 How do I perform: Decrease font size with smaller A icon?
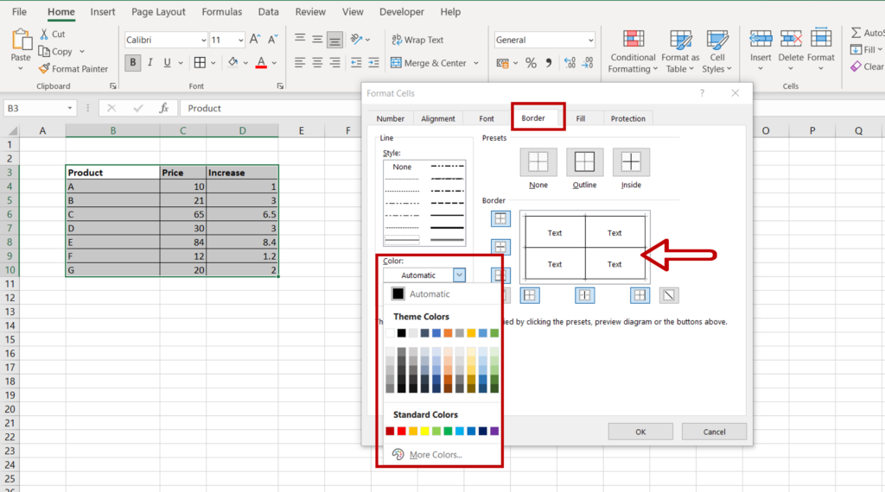point(272,40)
